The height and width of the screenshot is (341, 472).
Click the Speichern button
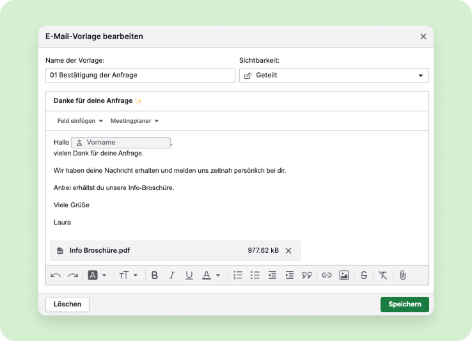point(405,305)
